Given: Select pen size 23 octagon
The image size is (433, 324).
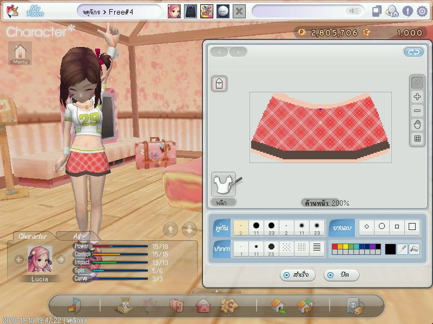Looking at the screenshot, I should (x=271, y=248).
